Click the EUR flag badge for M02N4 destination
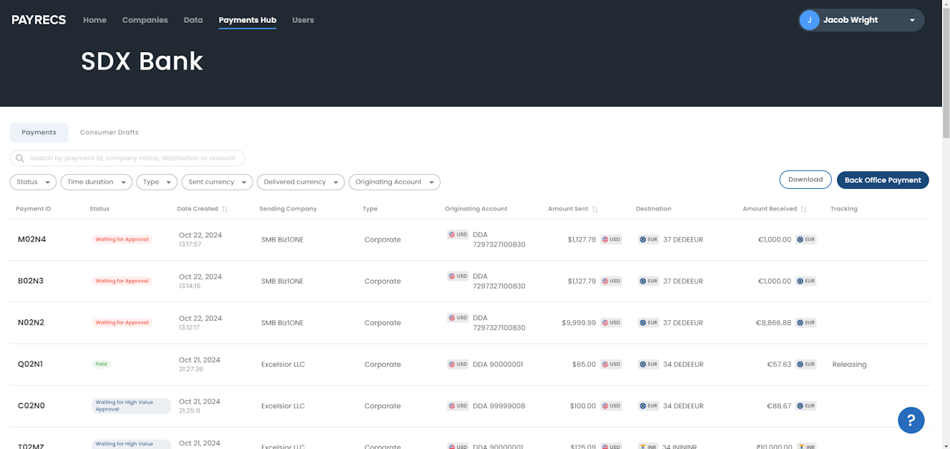 tap(649, 239)
